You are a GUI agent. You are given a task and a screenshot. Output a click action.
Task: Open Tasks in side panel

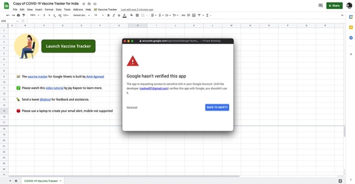click(351, 38)
